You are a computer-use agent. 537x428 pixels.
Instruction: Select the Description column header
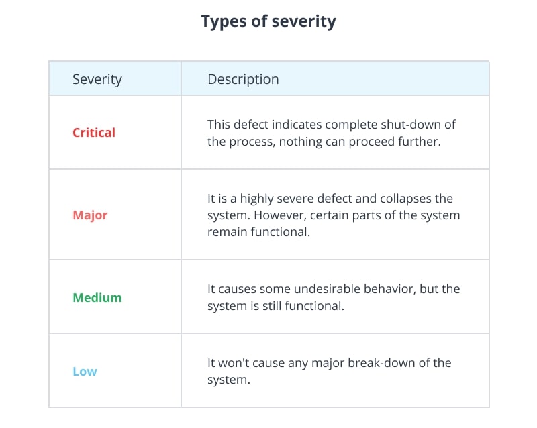[x=243, y=79]
